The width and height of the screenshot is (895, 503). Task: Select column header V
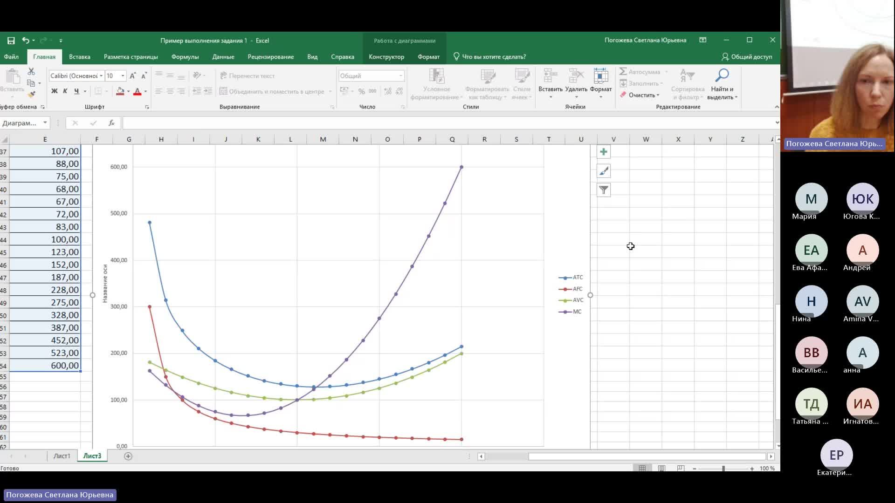tap(613, 139)
